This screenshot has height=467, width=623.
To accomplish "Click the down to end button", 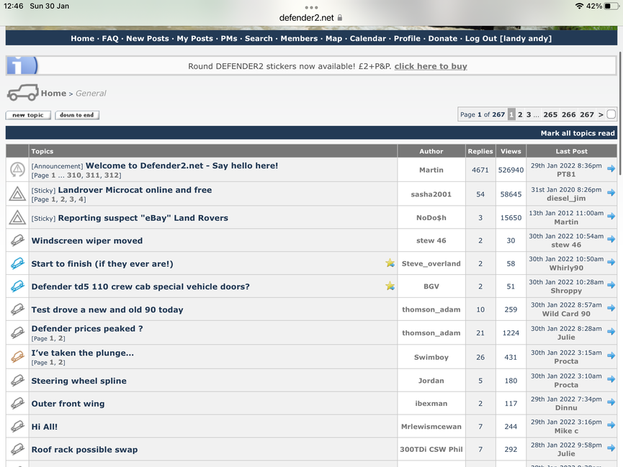I will (x=76, y=115).
